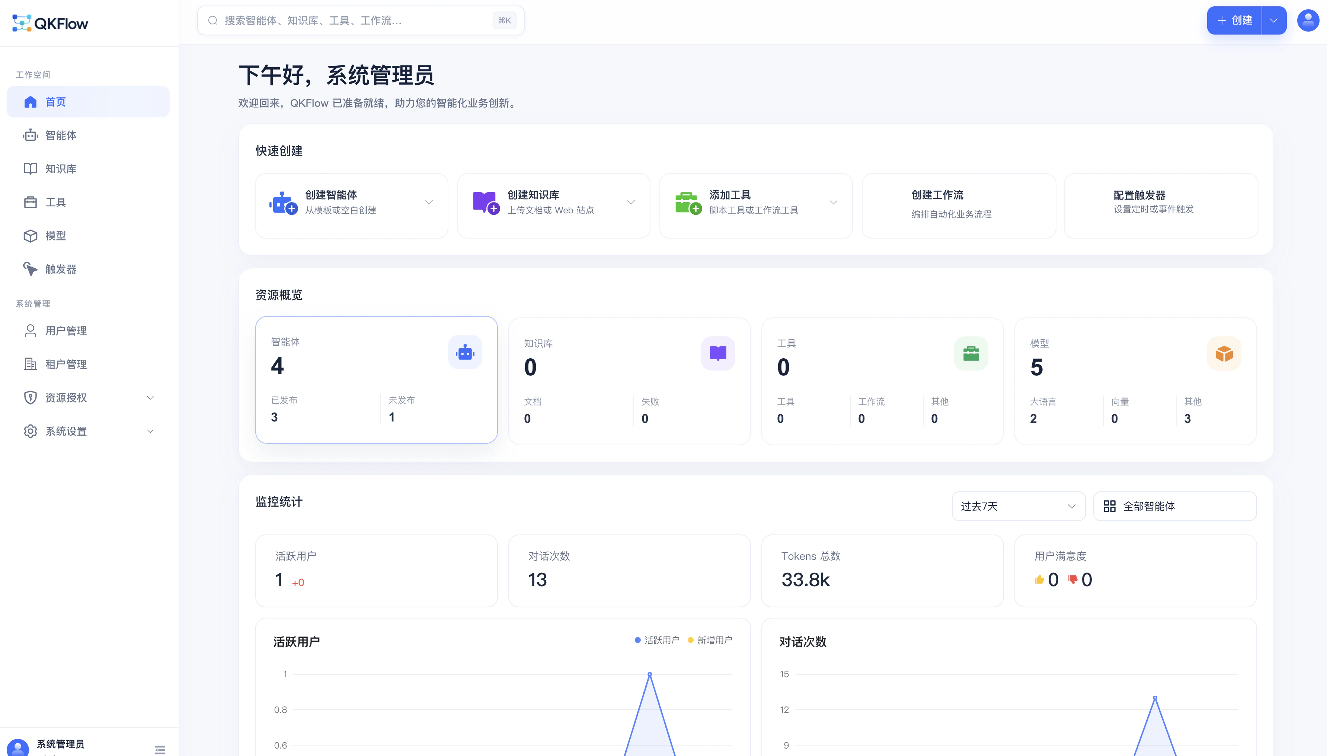This screenshot has width=1327, height=756.
Task: Click the thumbs-down icon under 用户满意度
Action: coord(1072,579)
